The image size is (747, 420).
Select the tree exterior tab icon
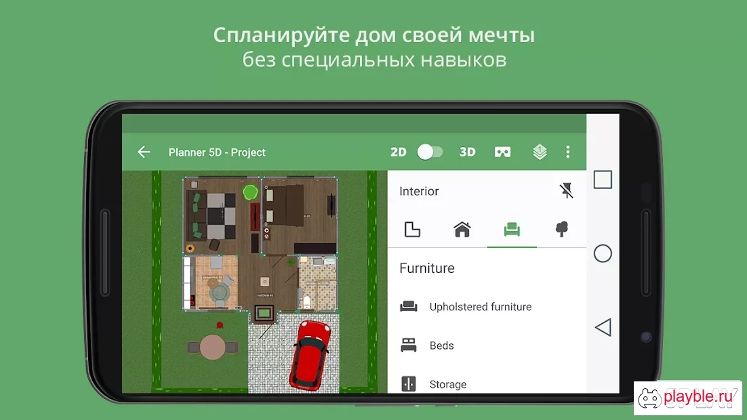pyautogui.click(x=562, y=230)
